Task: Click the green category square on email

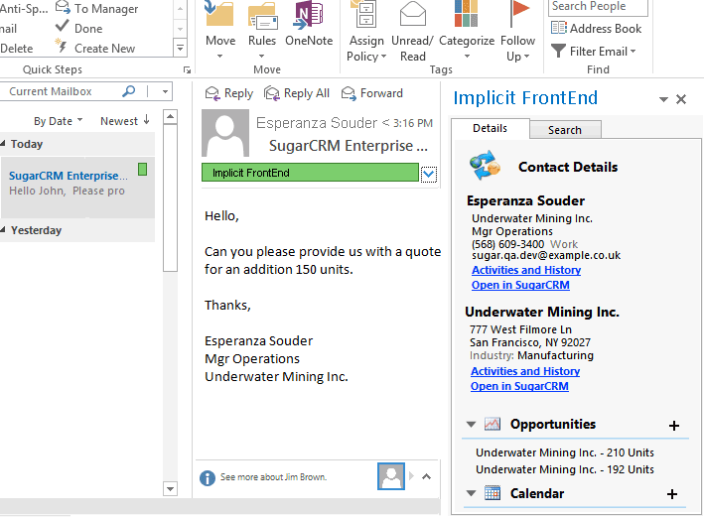Action: coord(142,170)
